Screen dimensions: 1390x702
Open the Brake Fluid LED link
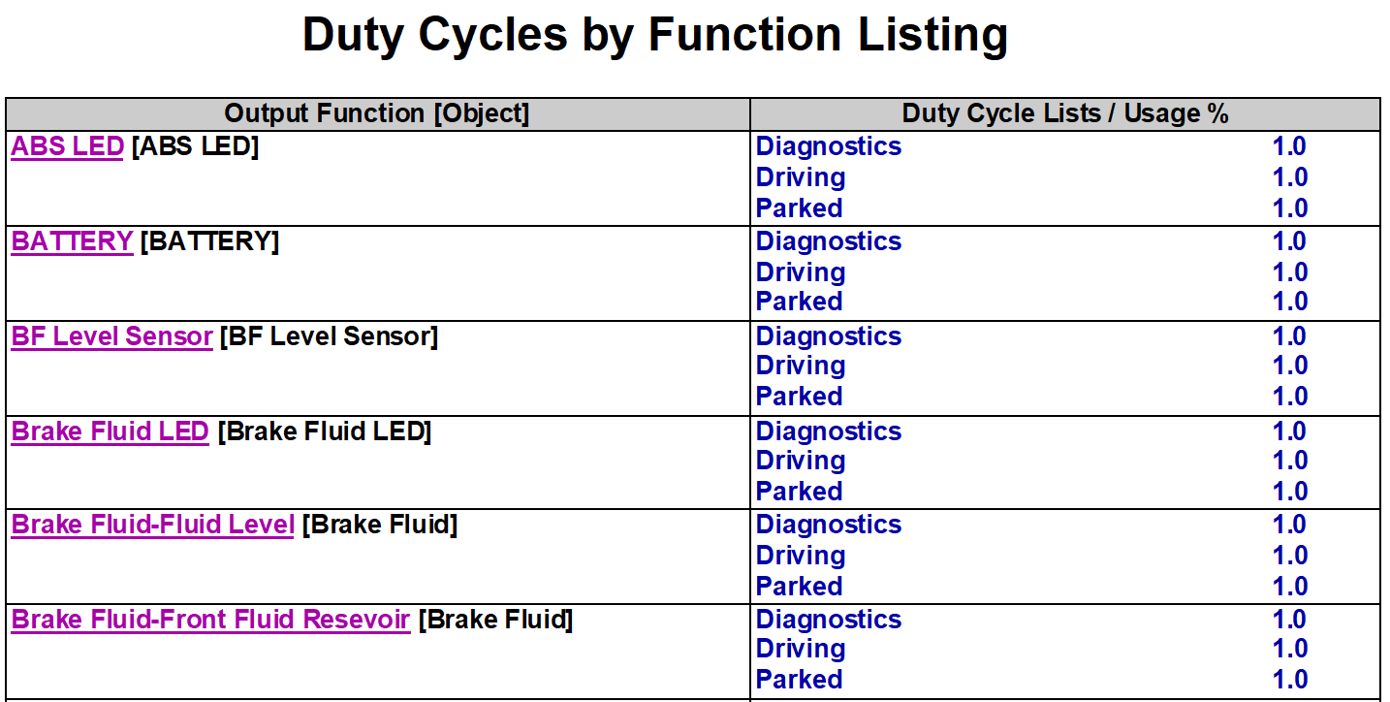(x=110, y=431)
